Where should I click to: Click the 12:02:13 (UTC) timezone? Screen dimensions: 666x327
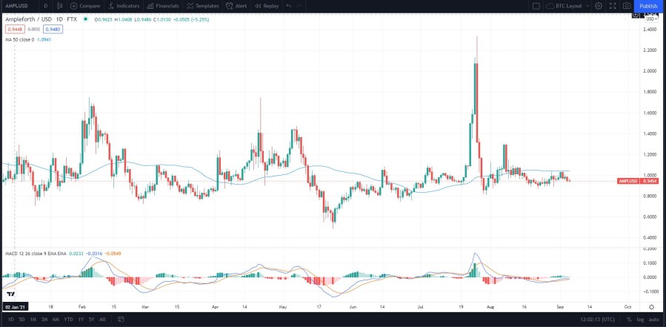coord(599,319)
